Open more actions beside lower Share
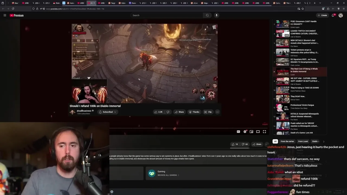Screen dimensions: 347x195 coord(266,144)
